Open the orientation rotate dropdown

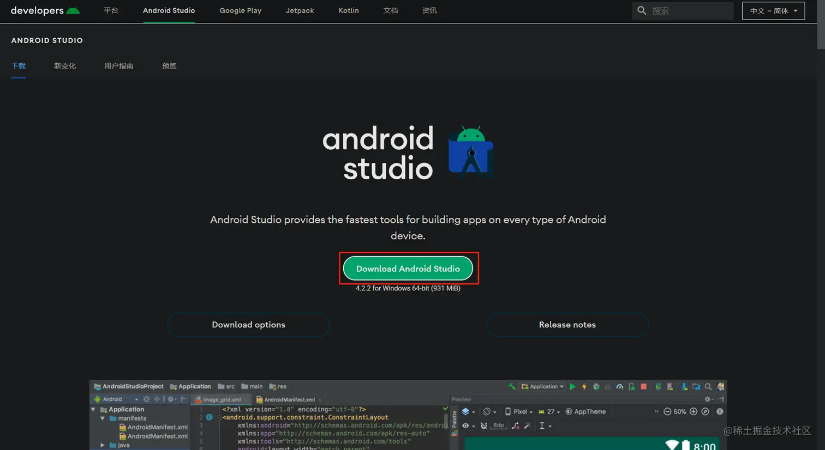coord(489,412)
